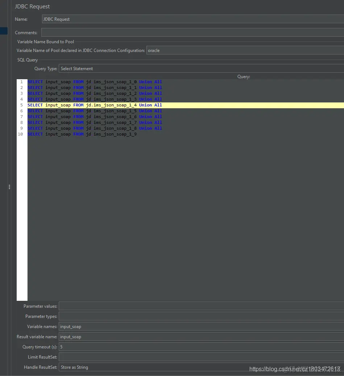This screenshot has width=344, height=376.
Task: Click the Result variable name field
Action: click(x=202, y=337)
